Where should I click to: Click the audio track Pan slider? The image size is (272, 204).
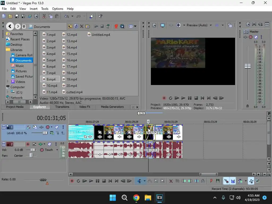click(x=31, y=155)
